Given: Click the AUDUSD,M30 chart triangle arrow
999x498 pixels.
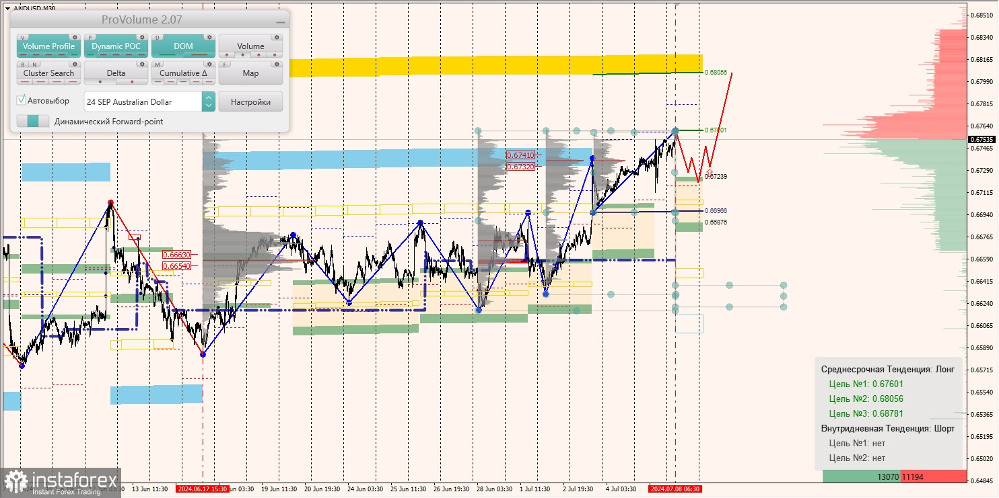Looking at the screenshot, I should [x=7, y=8].
